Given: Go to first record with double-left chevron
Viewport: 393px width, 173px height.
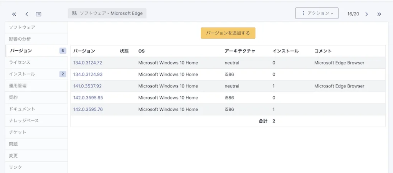Looking at the screenshot, I should pos(14,14).
